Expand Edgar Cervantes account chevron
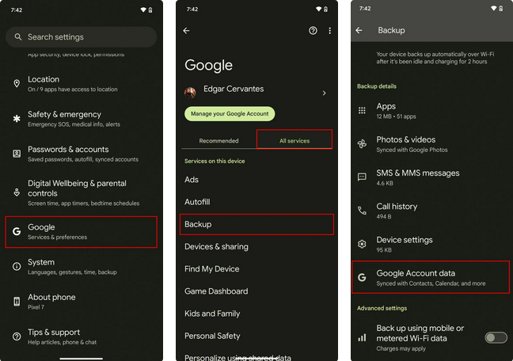Screen dimensions: 513x361 pyautogui.click(x=324, y=93)
